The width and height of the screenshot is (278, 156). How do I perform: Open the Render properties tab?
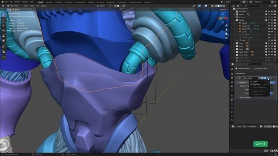coord(232,74)
